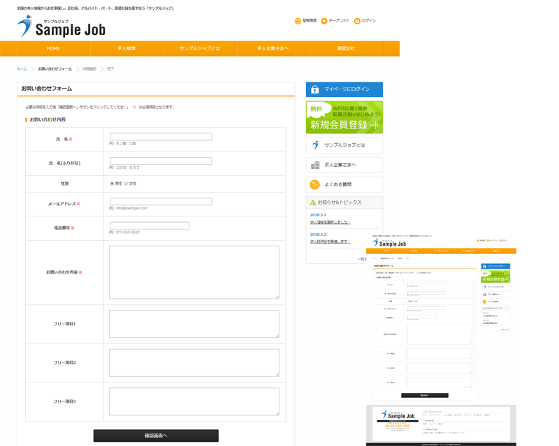Focus the お問い合わせ内容 text area
This screenshot has height=446, width=559.
click(194, 272)
